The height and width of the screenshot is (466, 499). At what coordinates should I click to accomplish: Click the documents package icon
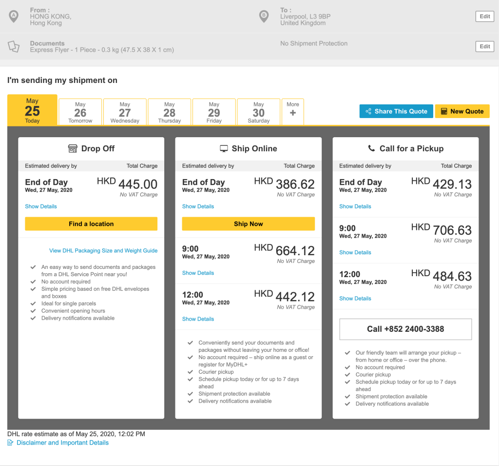click(14, 46)
